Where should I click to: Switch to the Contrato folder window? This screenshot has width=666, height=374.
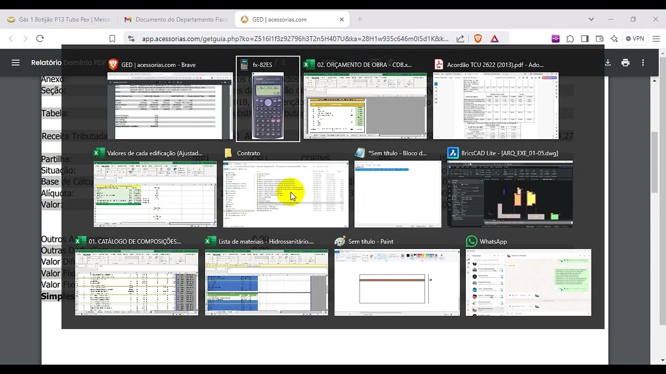(x=286, y=187)
